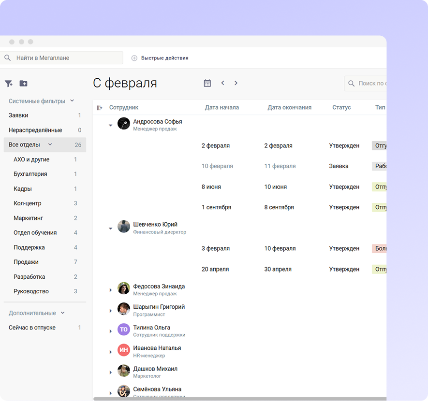Collapse Шевченко Юрий row

[111, 229]
